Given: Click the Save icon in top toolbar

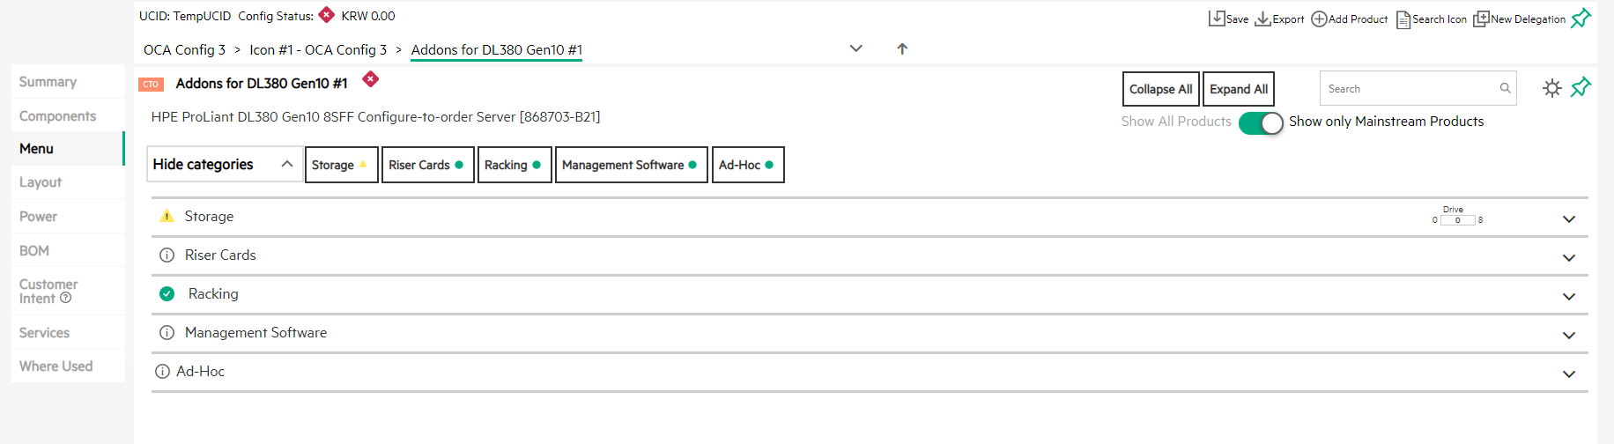Looking at the screenshot, I should (x=1217, y=18).
